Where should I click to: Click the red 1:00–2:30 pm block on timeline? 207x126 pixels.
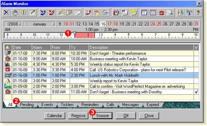tap(85, 35)
